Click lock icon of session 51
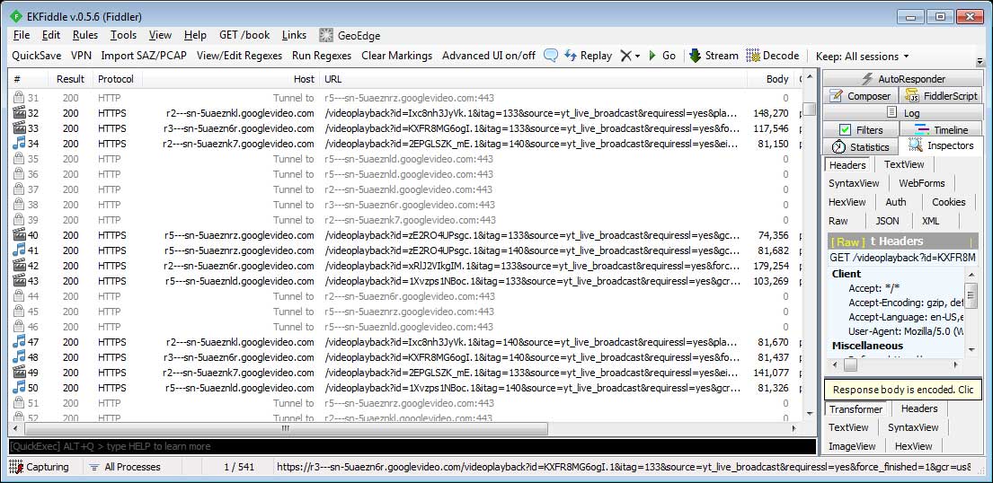Viewport: 993px width, 483px height. coord(19,403)
